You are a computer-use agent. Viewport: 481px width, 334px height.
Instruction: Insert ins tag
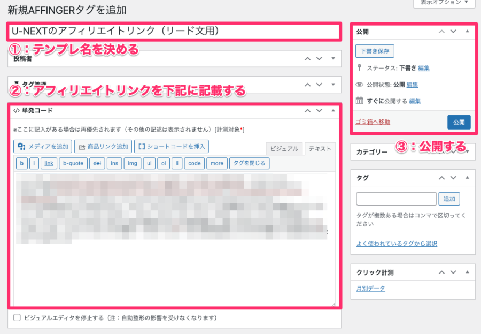[x=114, y=163]
